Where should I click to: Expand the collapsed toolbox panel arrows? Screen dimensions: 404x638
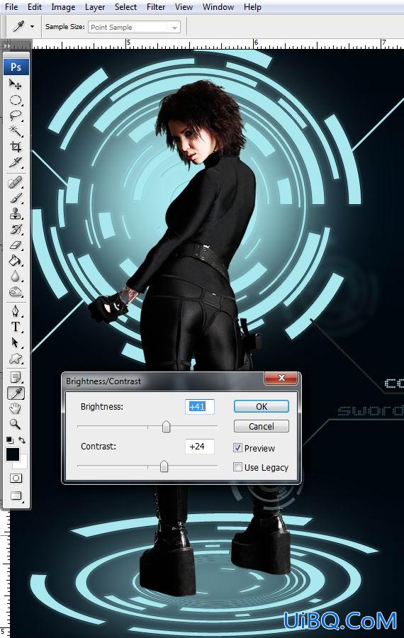[6, 45]
